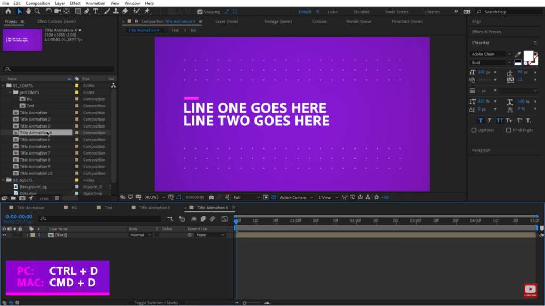
Task: Open the Full resolution dropdown
Action: point(246,197)
